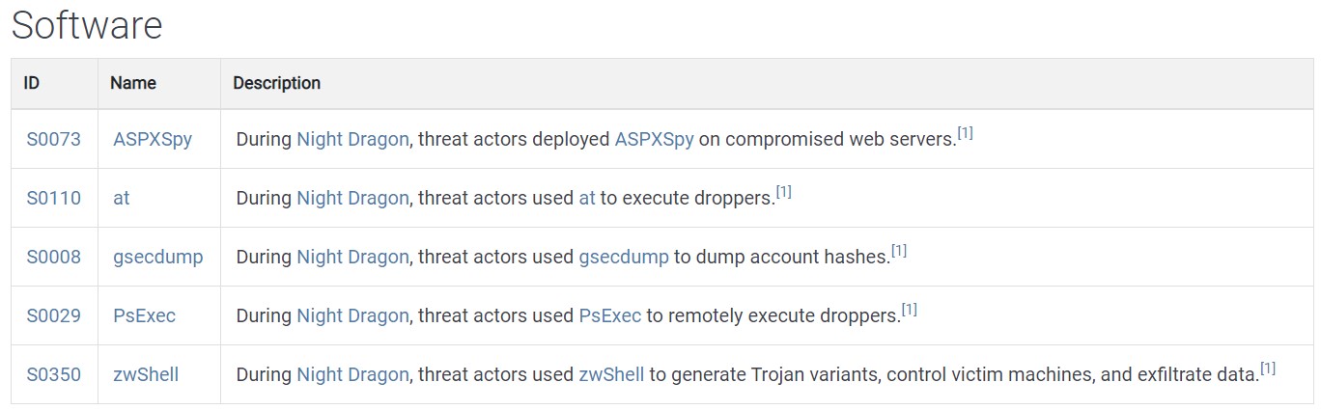Click ASPXSpy link inside the description text
This screenshot has height=410, width=1321.
(654, 139)
